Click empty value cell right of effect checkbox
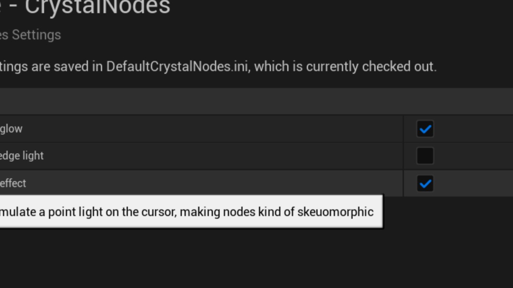The height and width of the screenshot is (288, 513). click(x=473, y=184)
